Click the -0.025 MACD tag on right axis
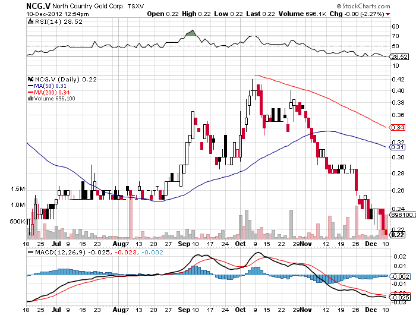 (399, 297)
